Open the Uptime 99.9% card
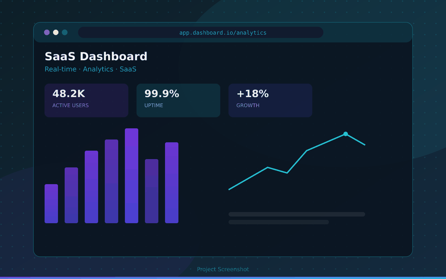The width and height of the screenshot is (446, 279). pyautogui.click(x=178, y=100)
